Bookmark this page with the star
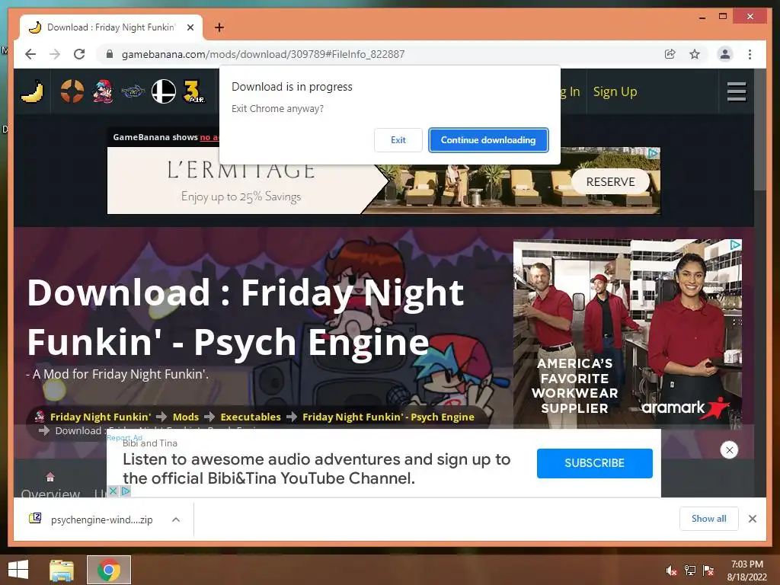The width and height of the screenshot is (780, 585). (695, 54)
